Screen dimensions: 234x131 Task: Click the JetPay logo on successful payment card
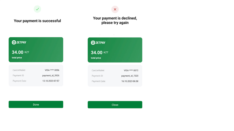tap(19, 42)
